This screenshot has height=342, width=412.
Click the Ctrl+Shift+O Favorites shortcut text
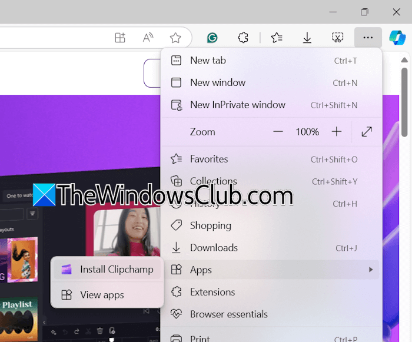334,160
